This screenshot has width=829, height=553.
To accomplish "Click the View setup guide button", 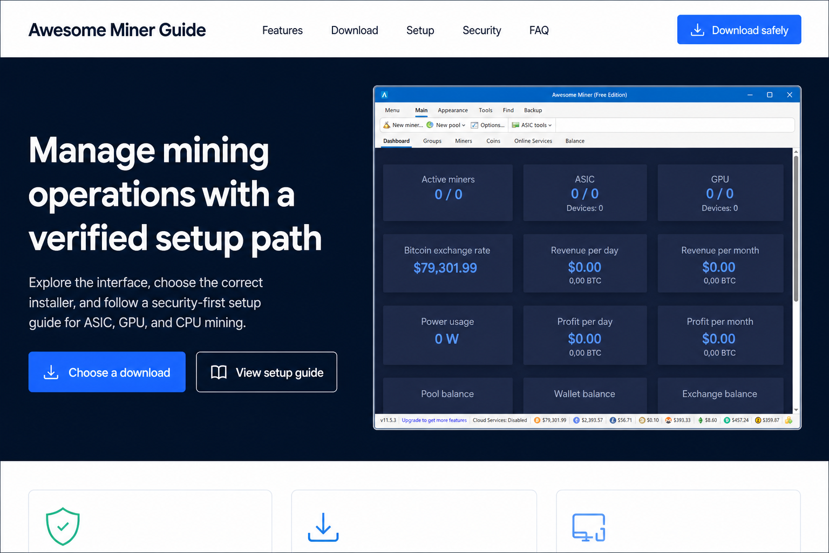I will tap(267, 372).
